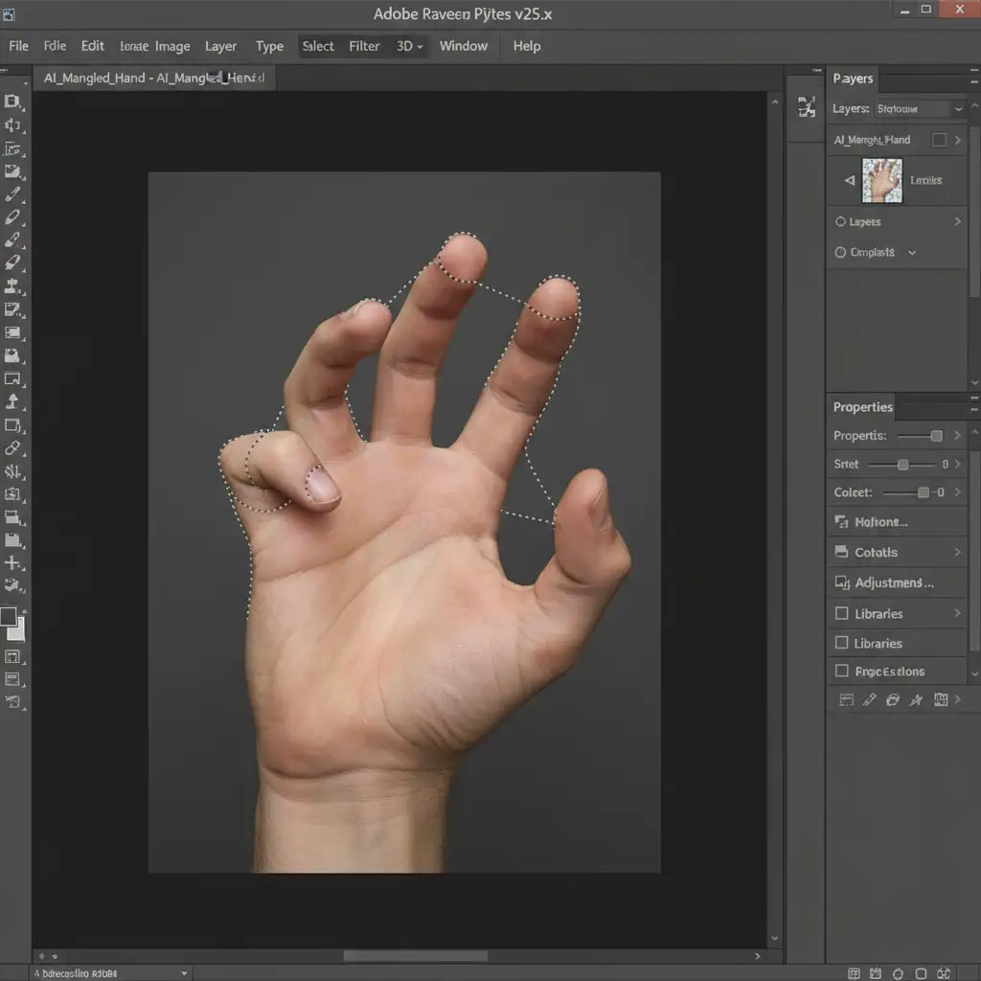
Task: Expand the Cototls row arrow
Action: click(957, 553)
